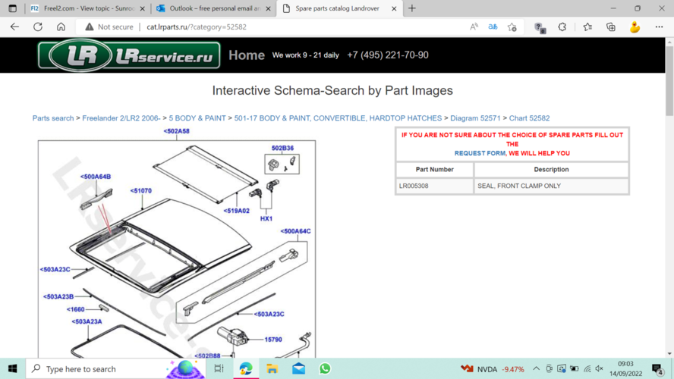Click the phone number +7 (495) 221-70-90

387,55
